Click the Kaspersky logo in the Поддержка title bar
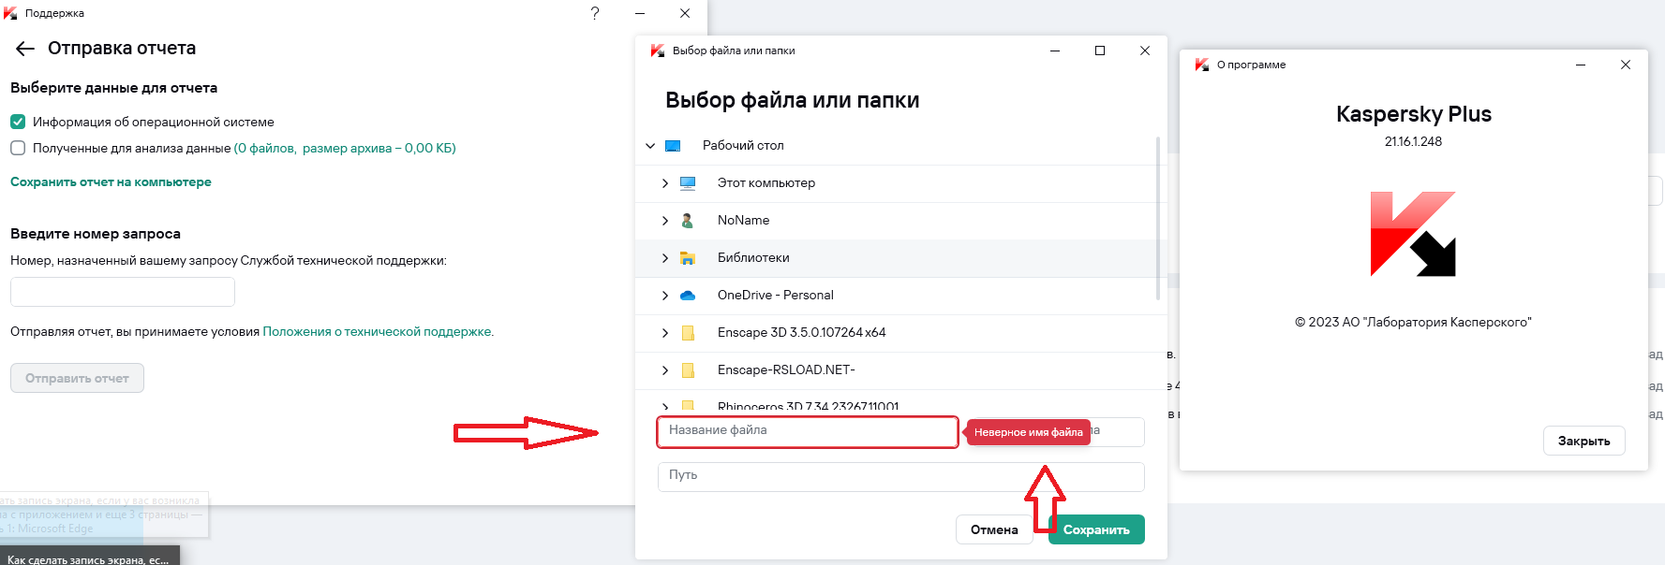This screenshot has height=565, width=1665. point(10,13)
